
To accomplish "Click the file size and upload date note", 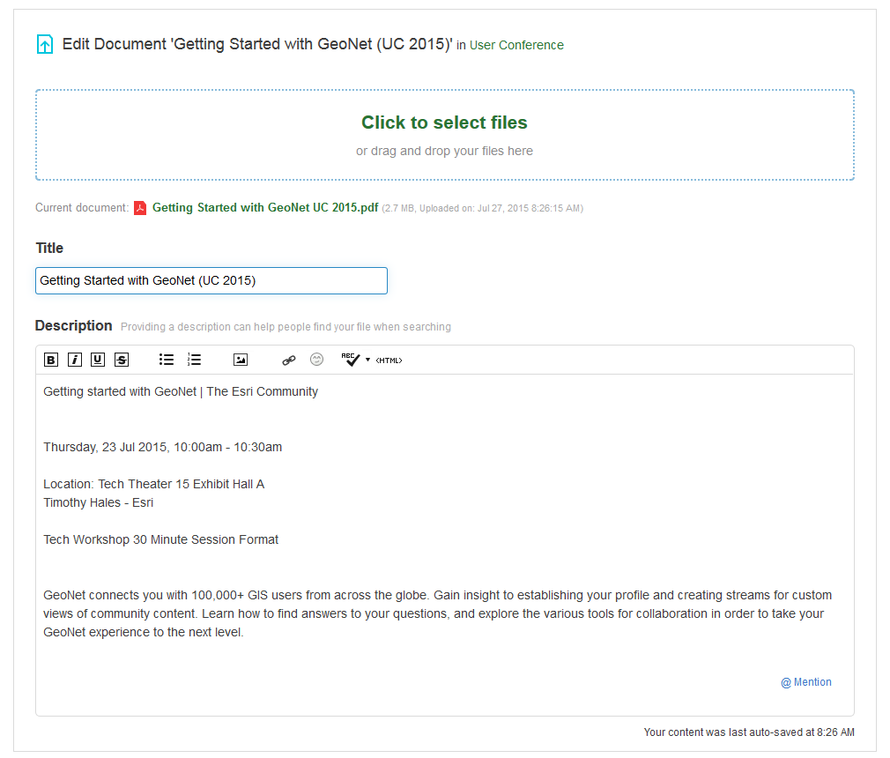I will (483, 208).
